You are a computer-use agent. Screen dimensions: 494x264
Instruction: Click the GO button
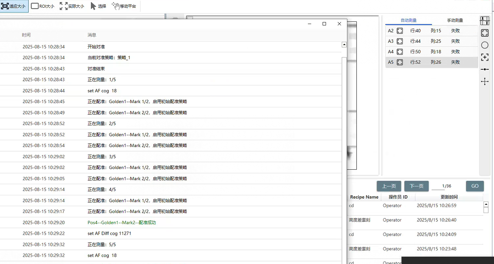coord(475,186)
